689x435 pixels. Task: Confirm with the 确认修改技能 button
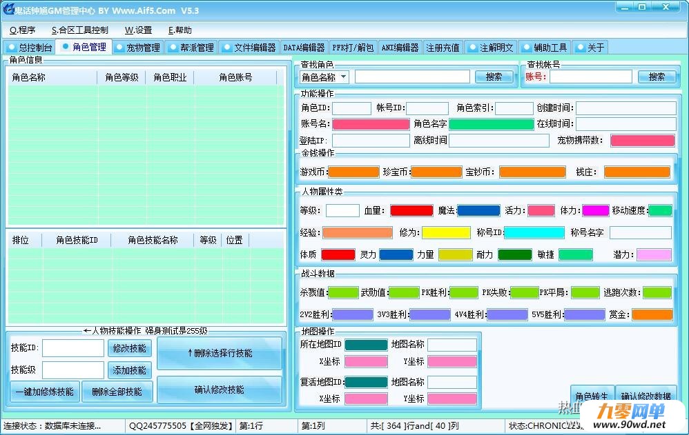click(x=220, y=390)
